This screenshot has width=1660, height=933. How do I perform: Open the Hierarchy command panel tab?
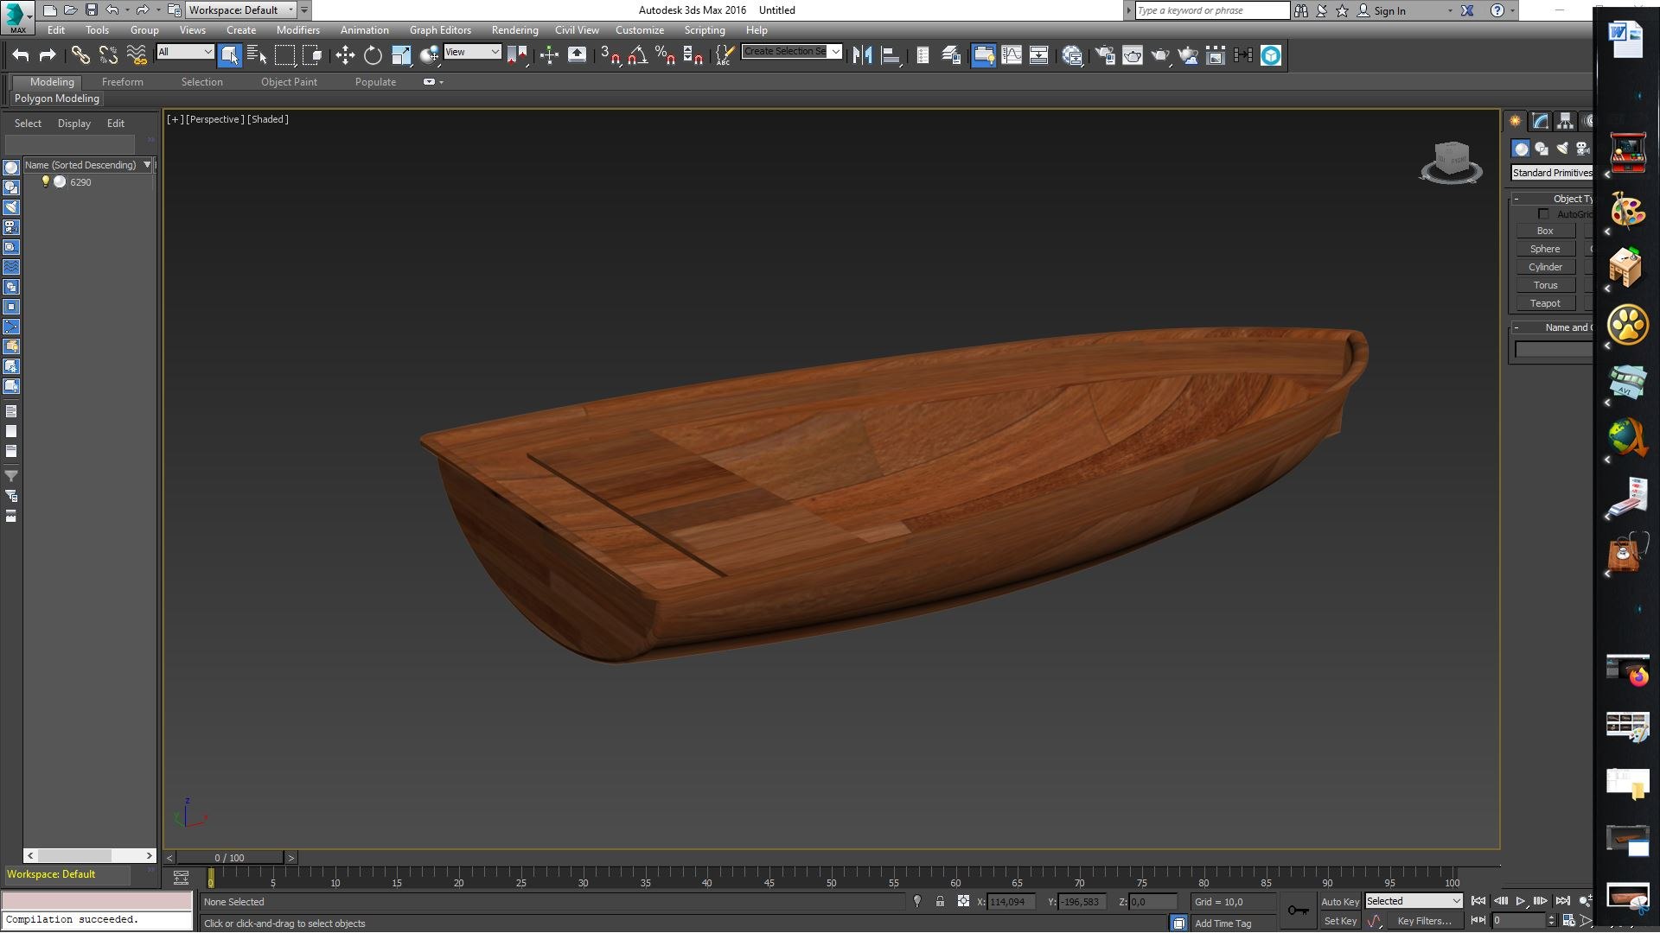tap(1565, 121)
